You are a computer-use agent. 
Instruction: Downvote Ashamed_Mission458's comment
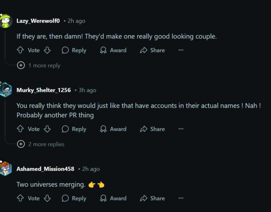click(47, 198)
